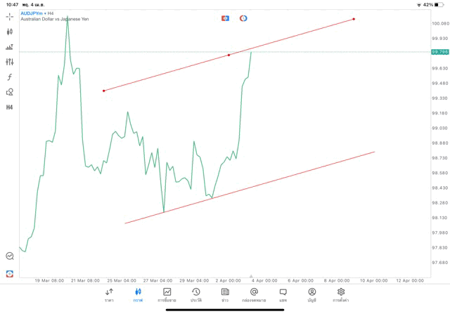Tap the circular chart icon at bottom left
Image resolution: width=450 pixels, height=314 pixels.
tap(10, 256)
